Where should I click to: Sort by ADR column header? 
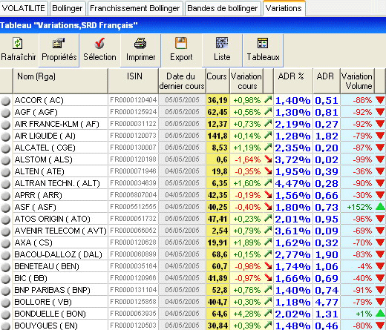click(327, 81)
